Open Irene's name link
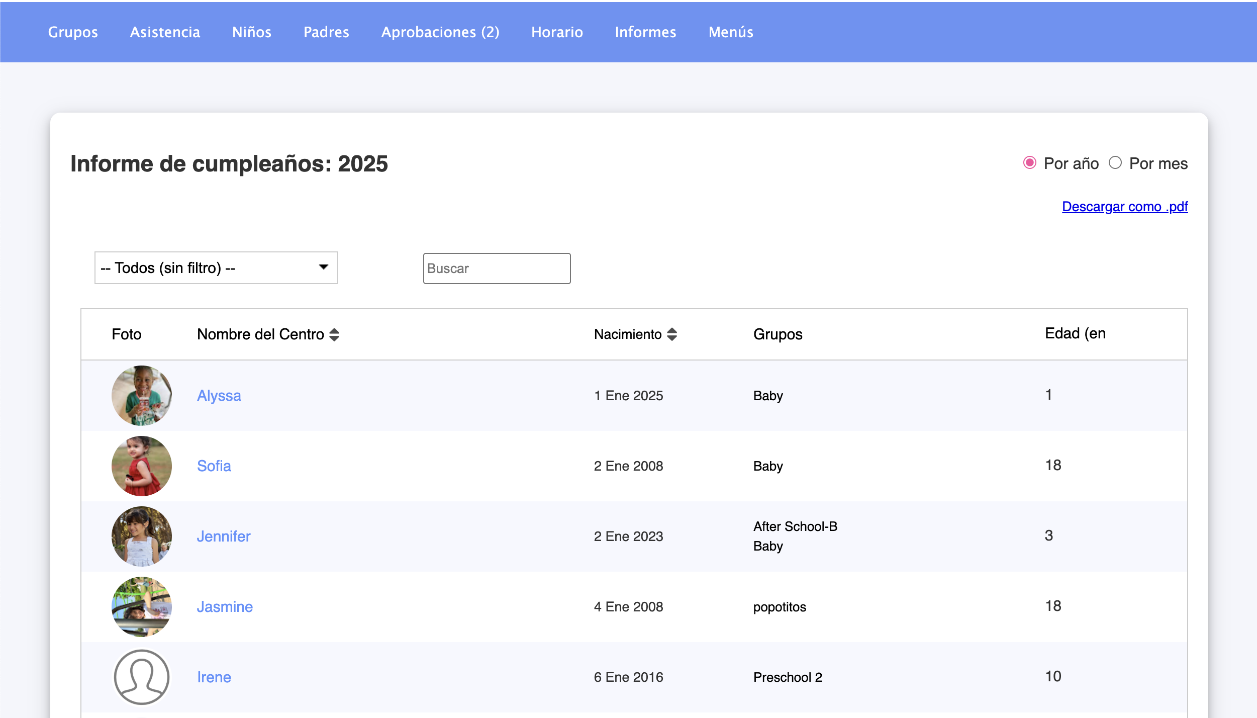The height and width of the screenshot is (718, 1257). coord(214,677)
